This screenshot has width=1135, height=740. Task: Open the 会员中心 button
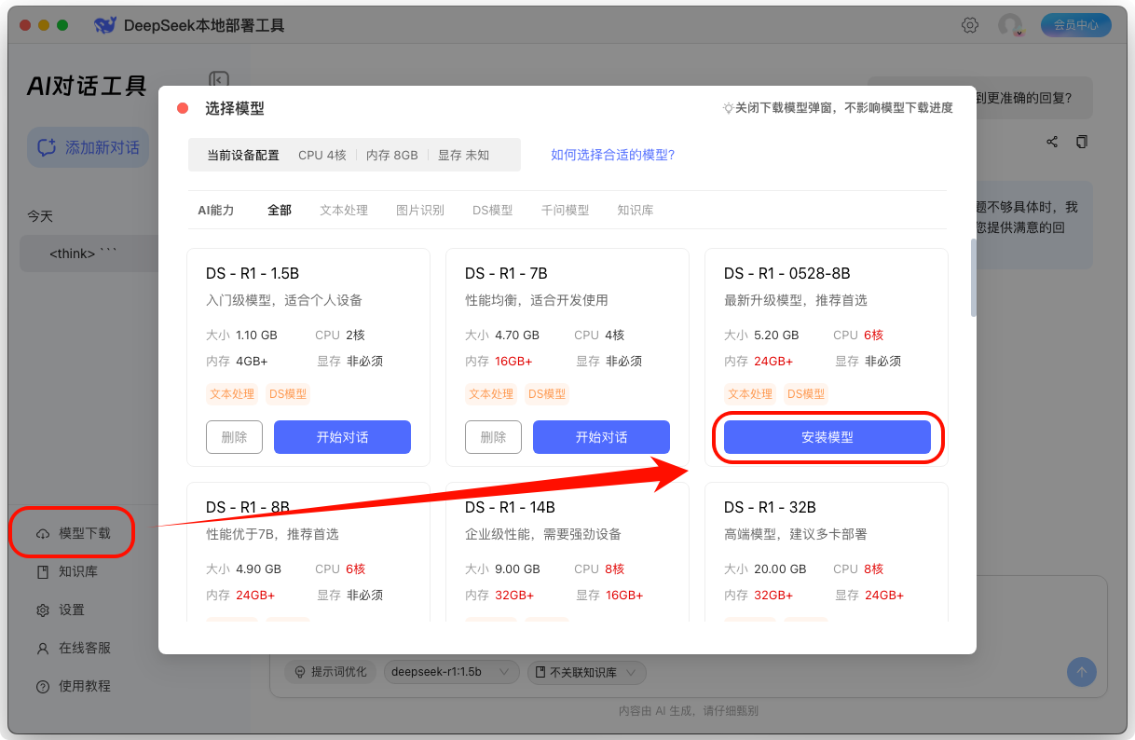tap(1076, 25)
